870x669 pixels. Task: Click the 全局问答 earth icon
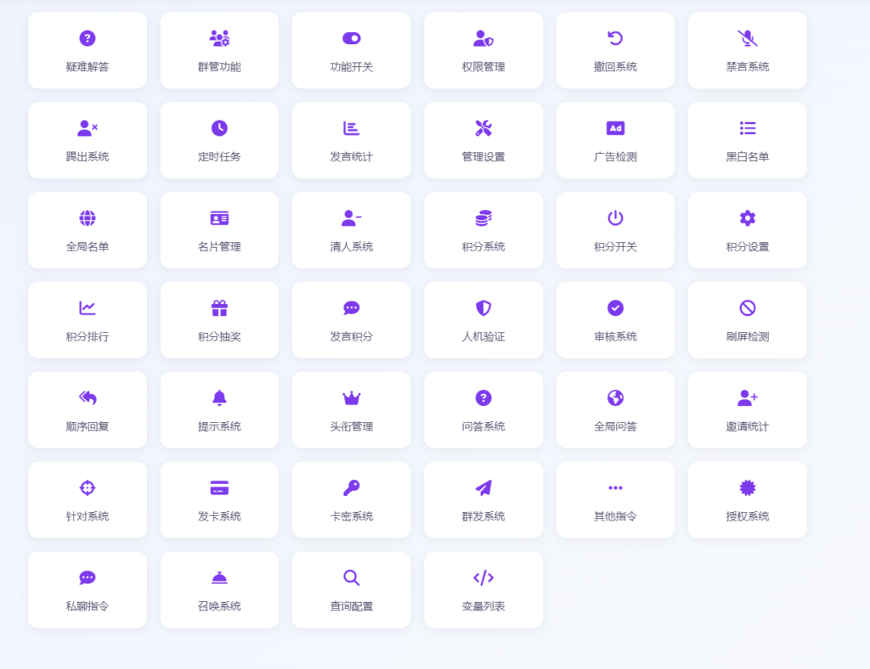pyautogui.click(x=615, y=397)
